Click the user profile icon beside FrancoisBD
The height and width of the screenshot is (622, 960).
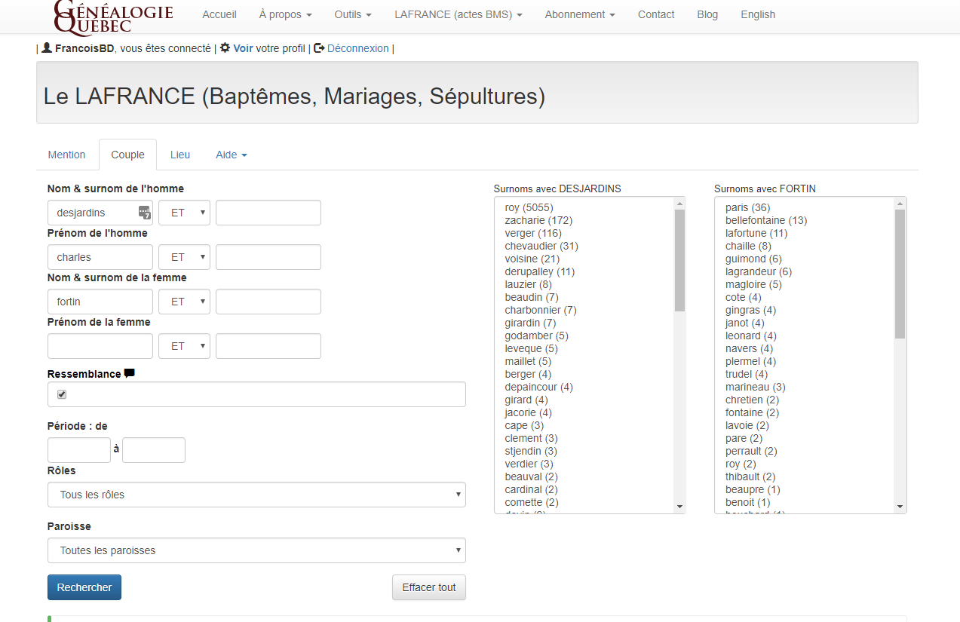coord(47,47)
